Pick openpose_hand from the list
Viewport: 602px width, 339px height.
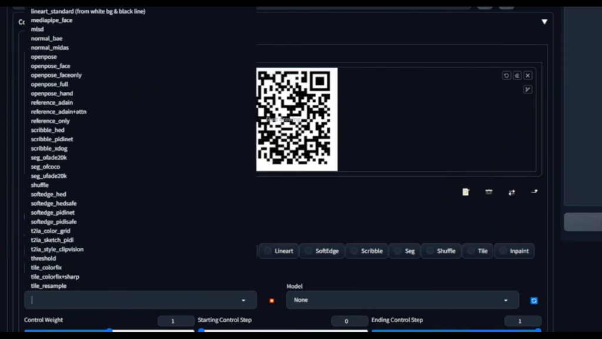pyautogui.click(x=52, y=94)
